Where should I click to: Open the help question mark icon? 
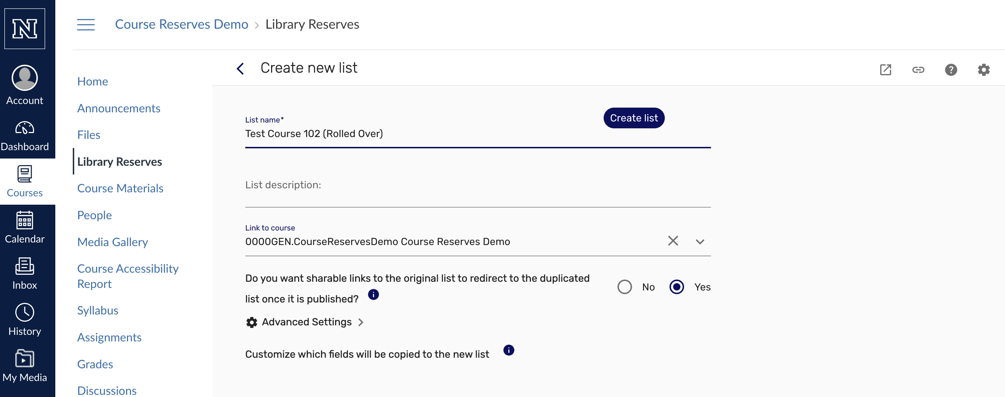point(951,70)
